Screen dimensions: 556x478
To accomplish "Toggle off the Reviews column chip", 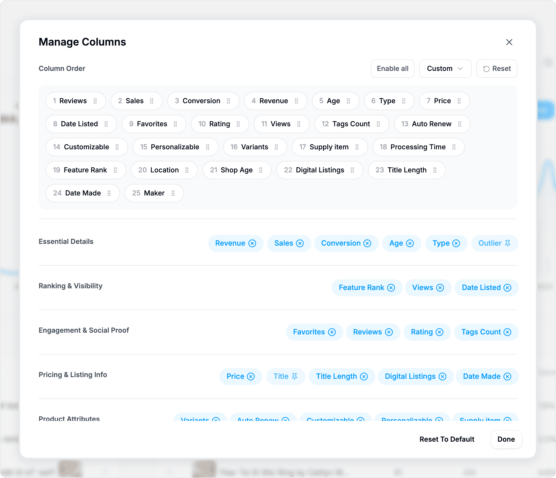I will [x=373, y=332].
